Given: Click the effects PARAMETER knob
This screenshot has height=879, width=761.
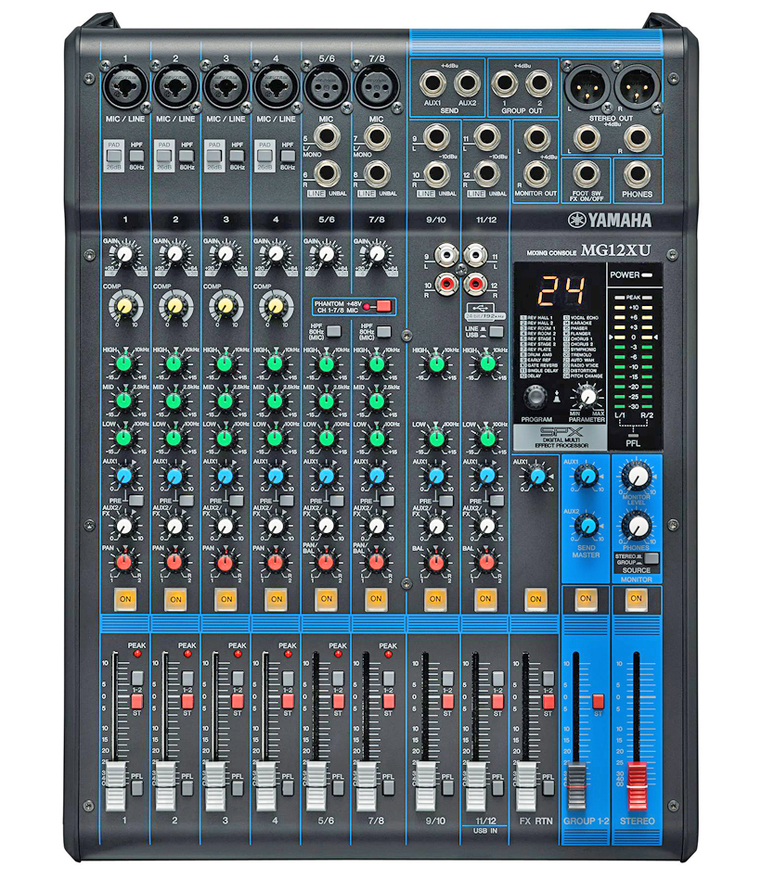Looking at the screenshot, I should coord(587,397).
